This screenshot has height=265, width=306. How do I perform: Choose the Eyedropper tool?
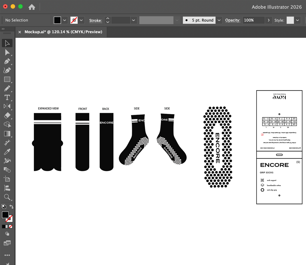pyautogui.click(x=7, y=152)
